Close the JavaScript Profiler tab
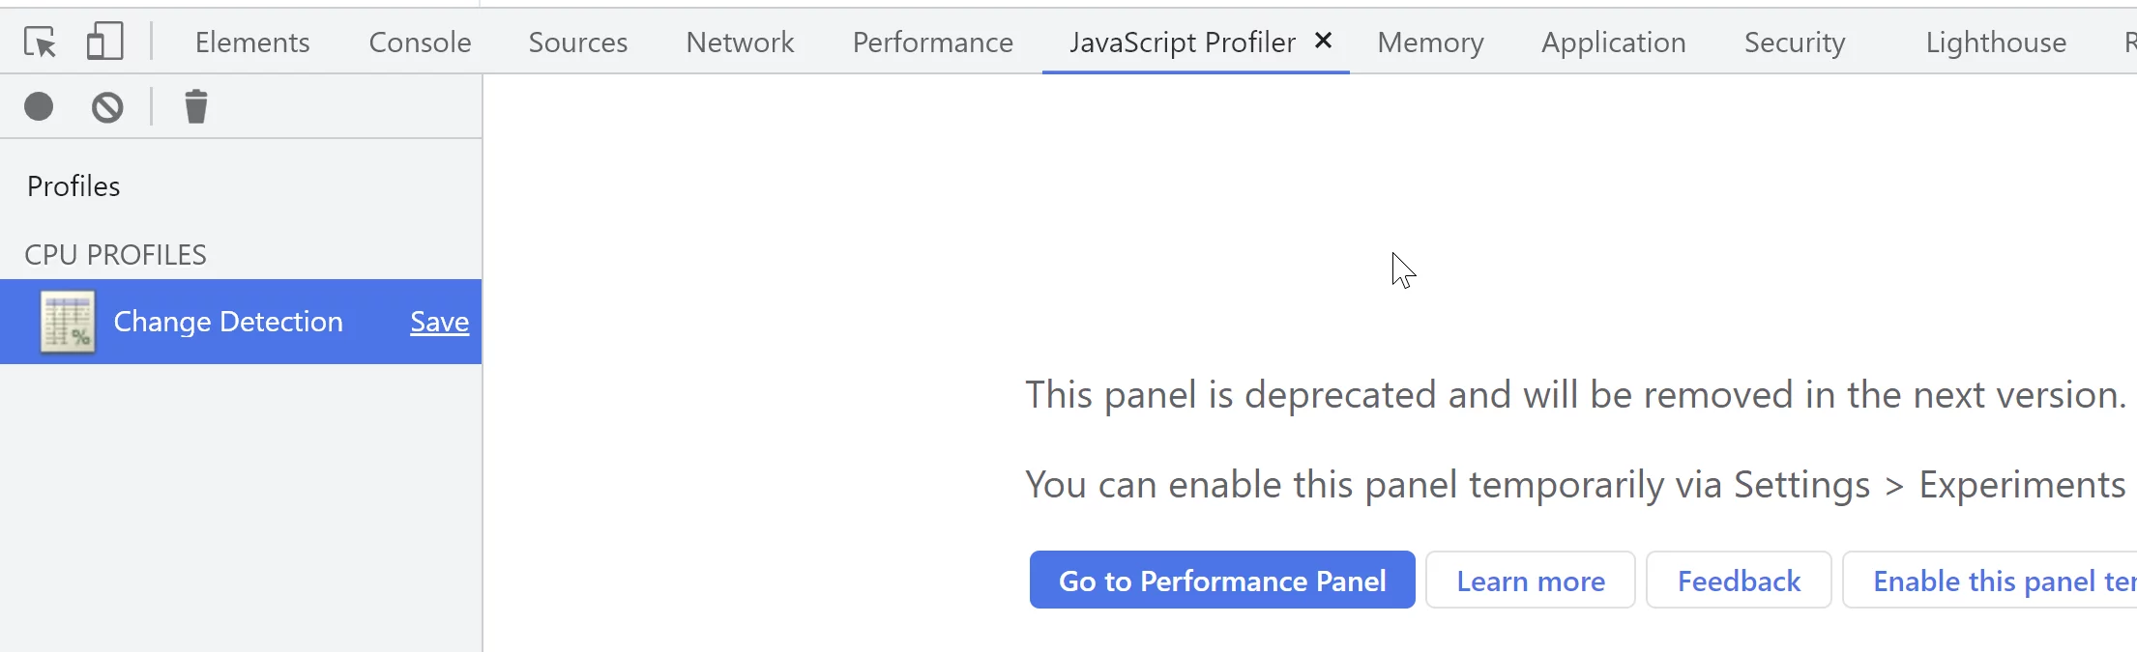2137x652 pixels. click(1324, 41)
